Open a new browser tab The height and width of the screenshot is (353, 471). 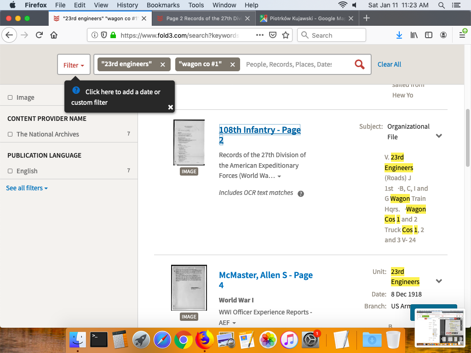pyautogui.click(x=367, y=18)
